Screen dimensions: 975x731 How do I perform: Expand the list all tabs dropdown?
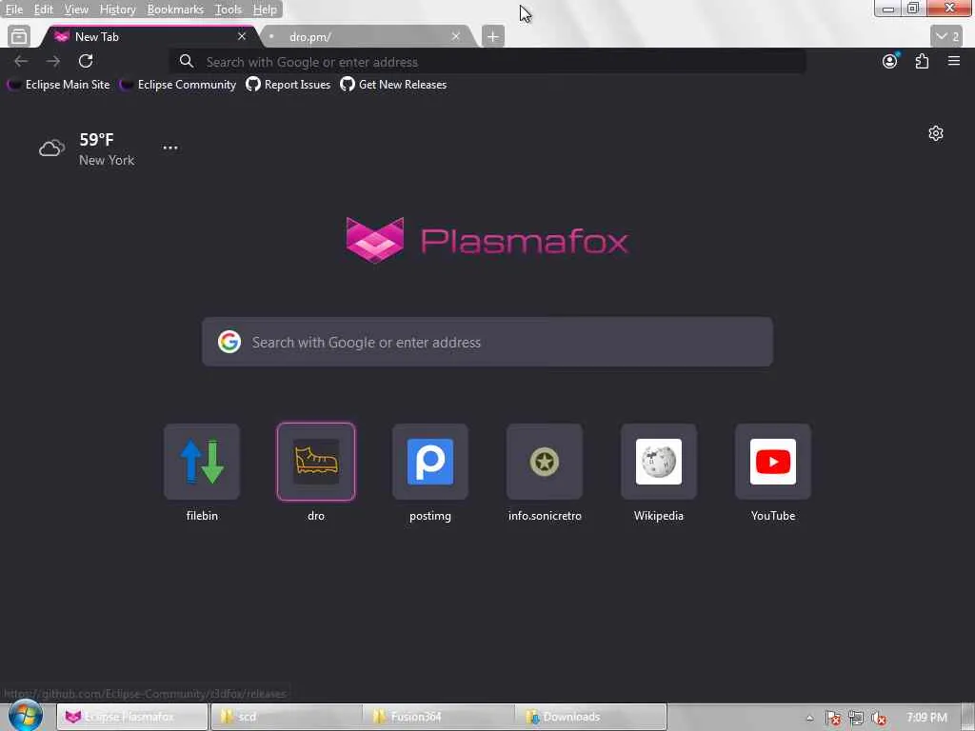click(946, 37)
